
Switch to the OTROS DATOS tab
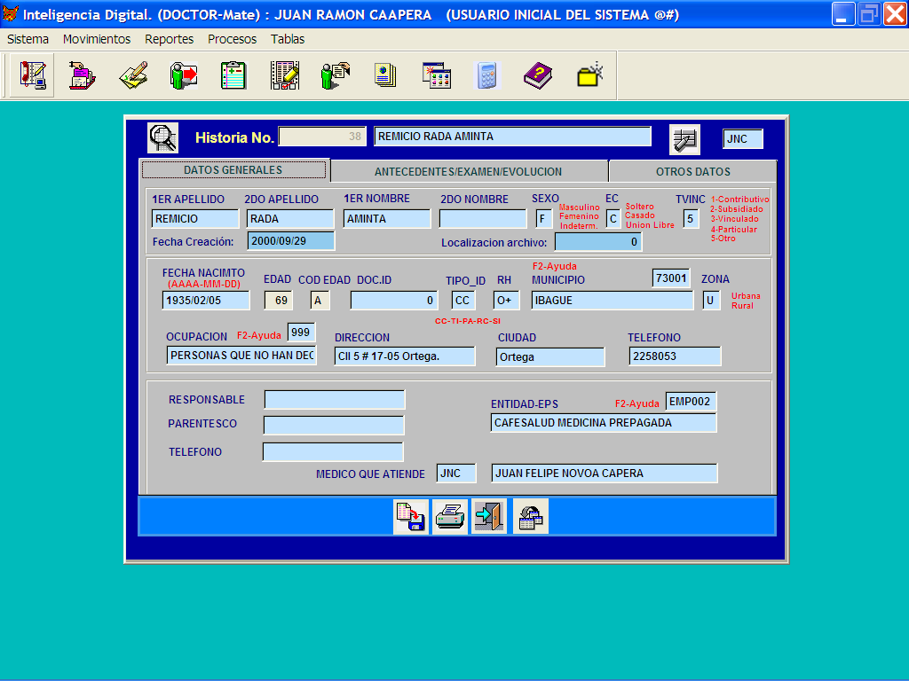(692, 171)
